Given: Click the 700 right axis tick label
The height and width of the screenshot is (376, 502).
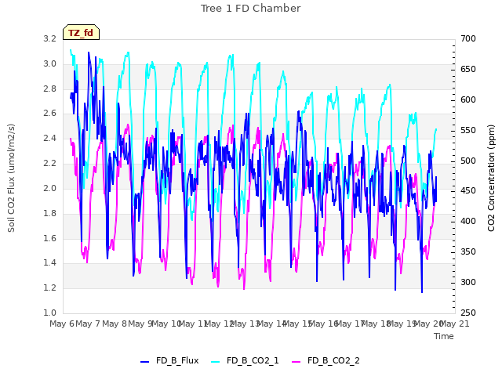Looking at the screenshot, I should tap(468, 38).
